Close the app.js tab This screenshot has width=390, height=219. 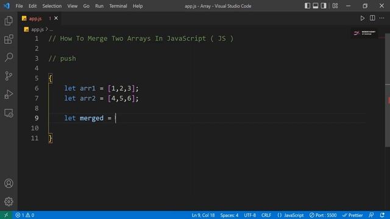click(56, 18)
